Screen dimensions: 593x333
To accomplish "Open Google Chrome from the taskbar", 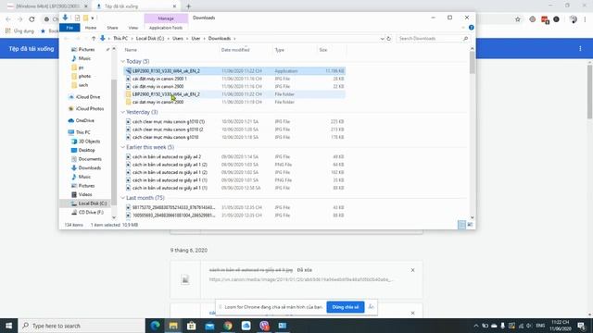I will (228, 326).
